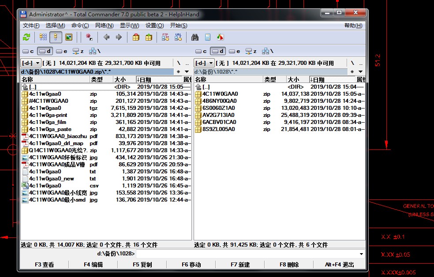
Task: Open the 设置(O) menu
Action: pos(155,26)
